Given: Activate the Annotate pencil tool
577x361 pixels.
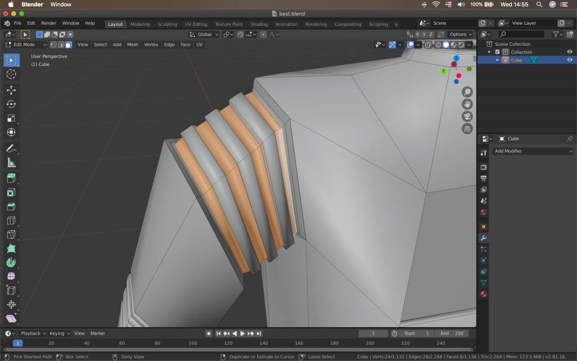Looking at the screenshot, I should 11,149.
